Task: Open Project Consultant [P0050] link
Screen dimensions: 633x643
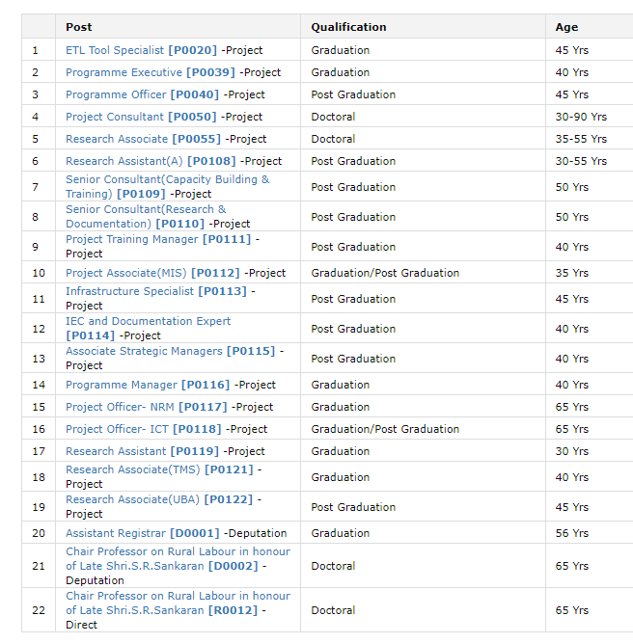Action: pyautogui.click(x=141, y=117)
